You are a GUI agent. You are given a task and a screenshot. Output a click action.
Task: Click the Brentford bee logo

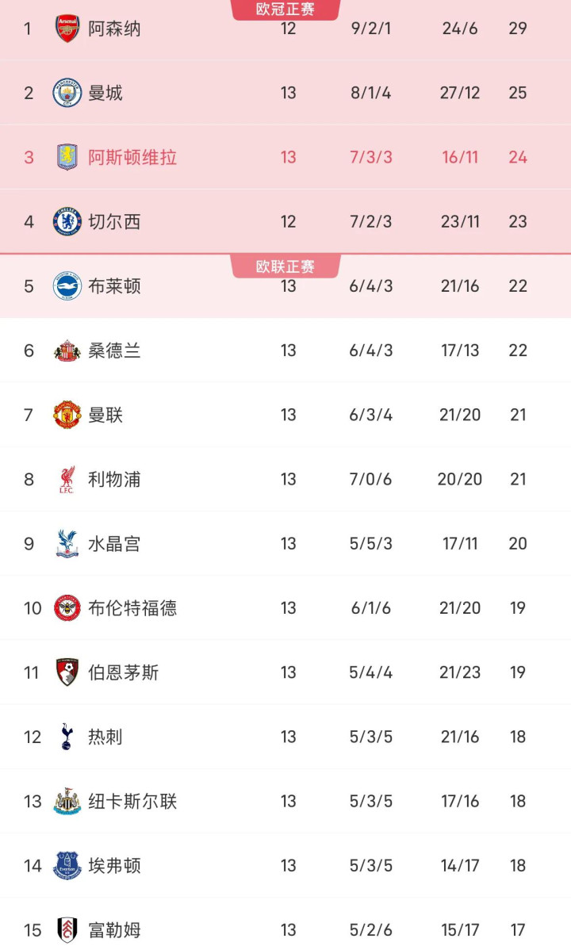(67, 607)
